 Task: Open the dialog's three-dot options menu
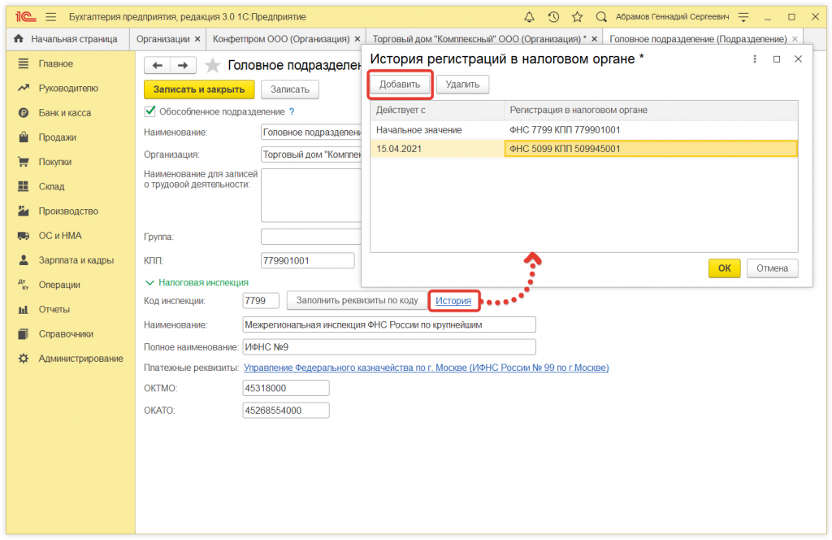tap(755, 59)
